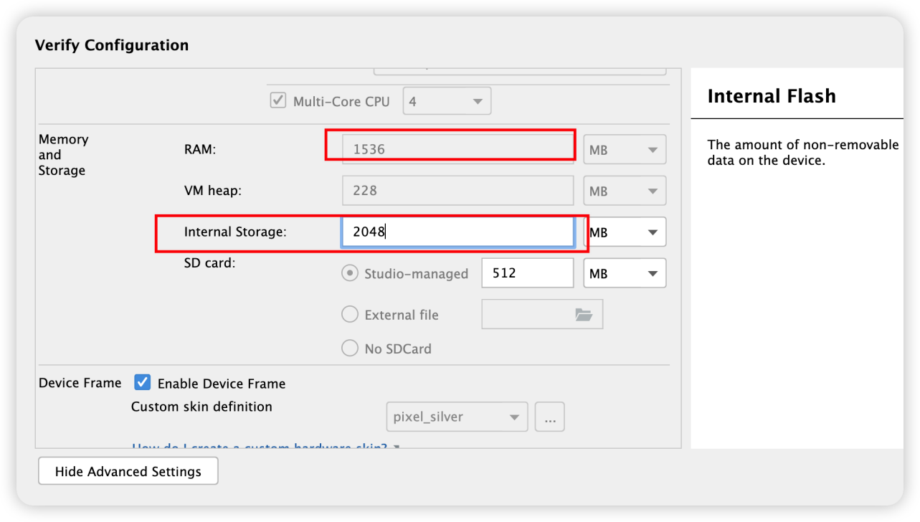Click Hide Advanced Settings button

(128, 471)
